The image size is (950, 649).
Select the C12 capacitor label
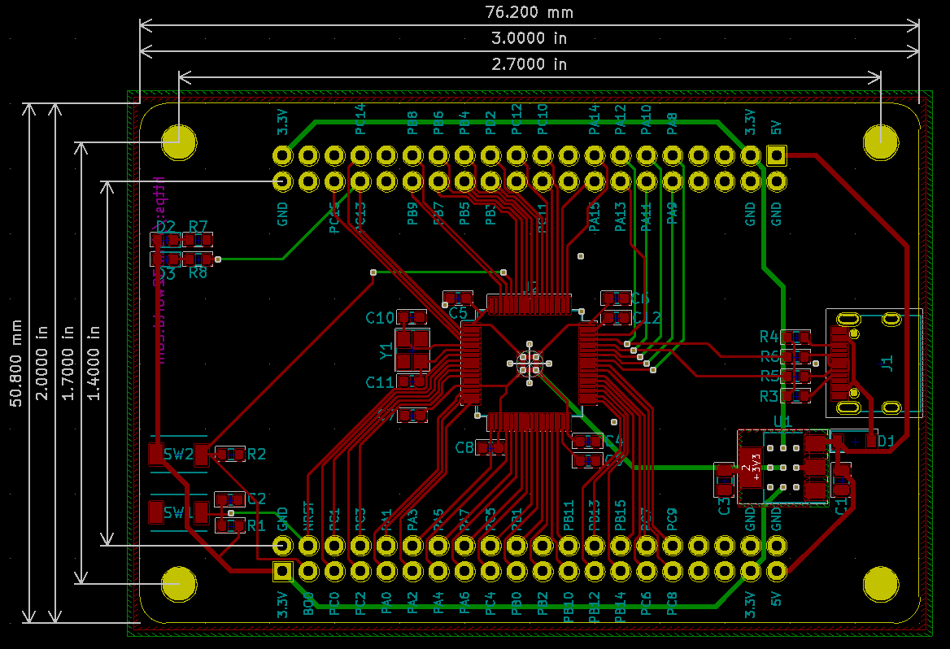[x=647, y=317]
